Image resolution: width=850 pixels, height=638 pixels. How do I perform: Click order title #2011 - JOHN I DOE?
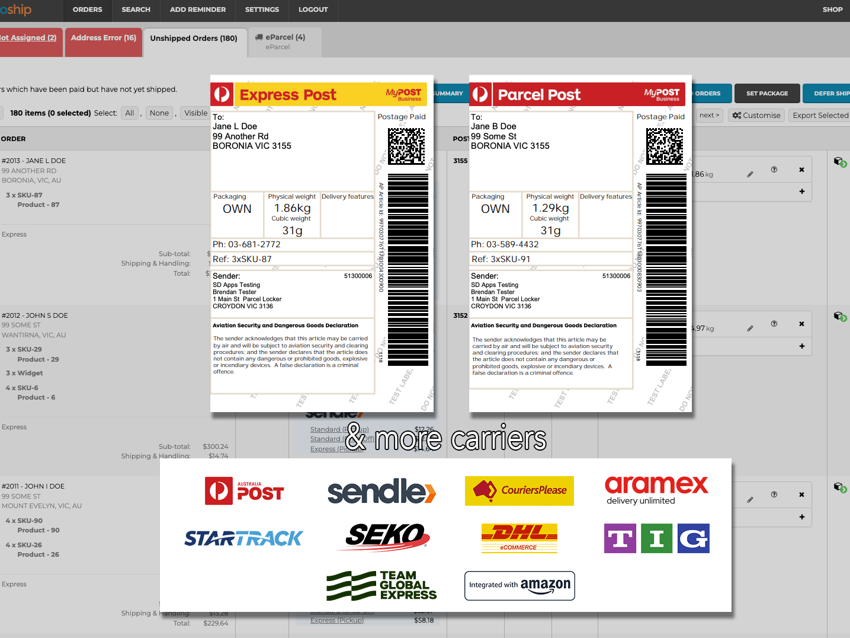pyautogui.click(x=33, y=486)
